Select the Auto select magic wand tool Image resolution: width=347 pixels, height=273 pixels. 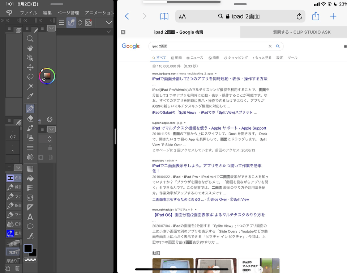click(30, 86)
